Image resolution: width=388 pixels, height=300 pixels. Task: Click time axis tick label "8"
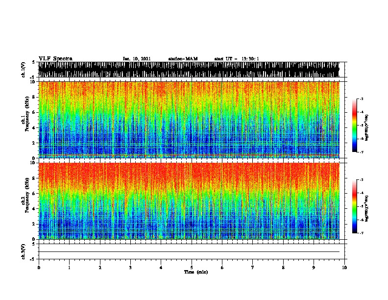coord(283,268)
